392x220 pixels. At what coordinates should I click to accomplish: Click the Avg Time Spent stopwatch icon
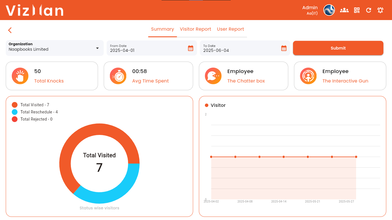tap(118, 76)
